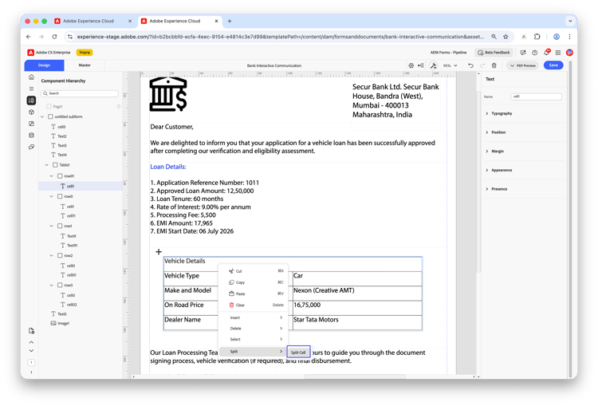Click the PDF Preview button

point(523,65)
